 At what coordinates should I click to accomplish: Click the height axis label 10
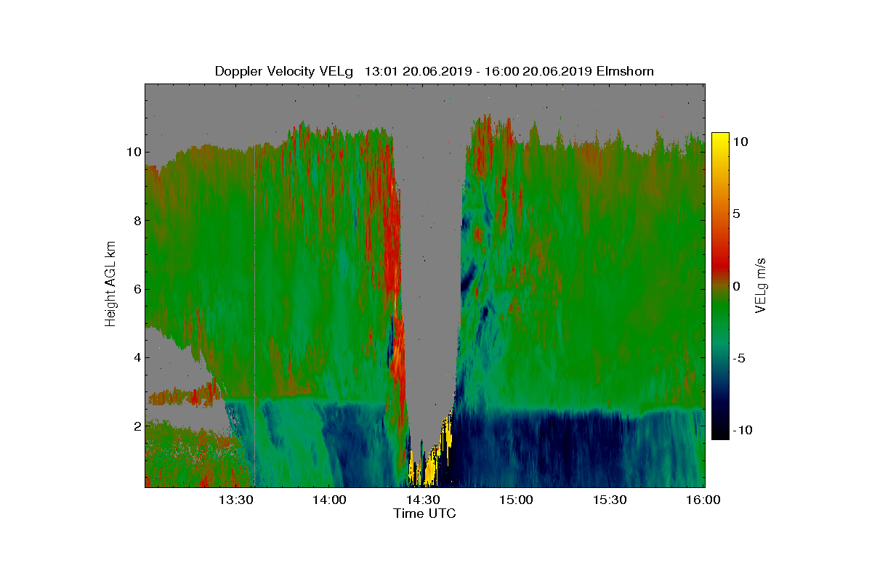click(133, 152)
